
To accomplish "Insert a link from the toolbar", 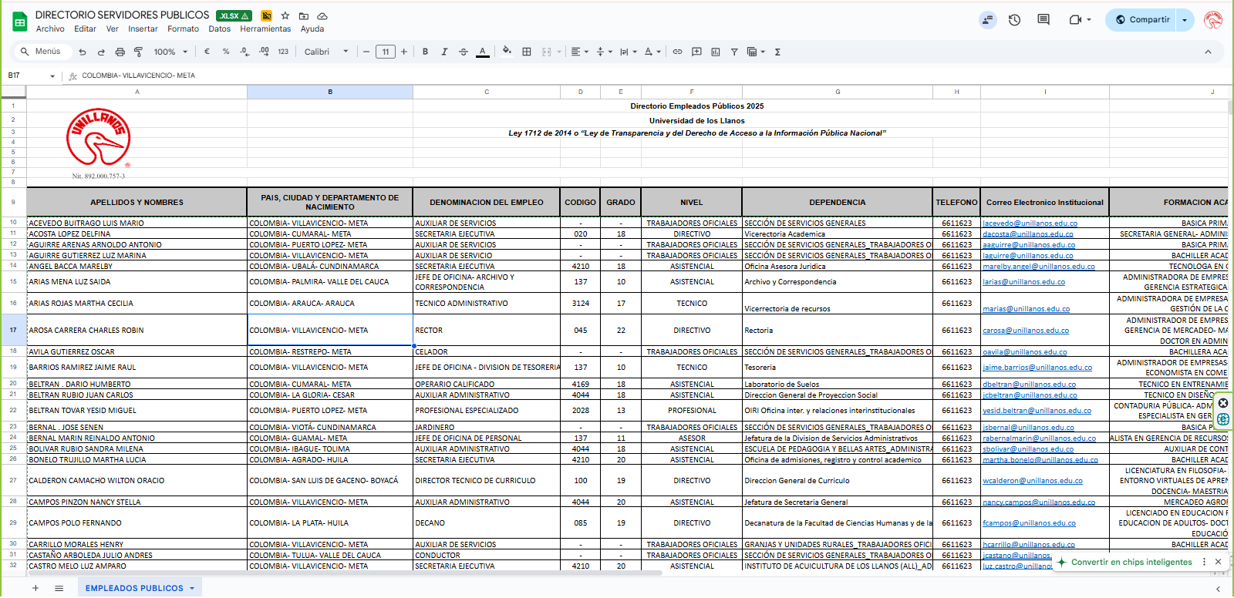I will [677, 52].
